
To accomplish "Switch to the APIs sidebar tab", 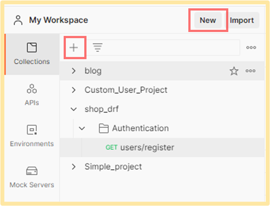I will [x=32, y=95].
